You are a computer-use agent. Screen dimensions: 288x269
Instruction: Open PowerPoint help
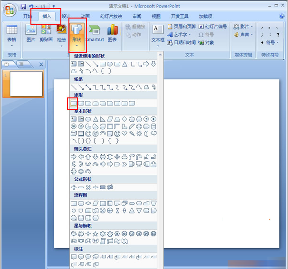click(282, 16)
